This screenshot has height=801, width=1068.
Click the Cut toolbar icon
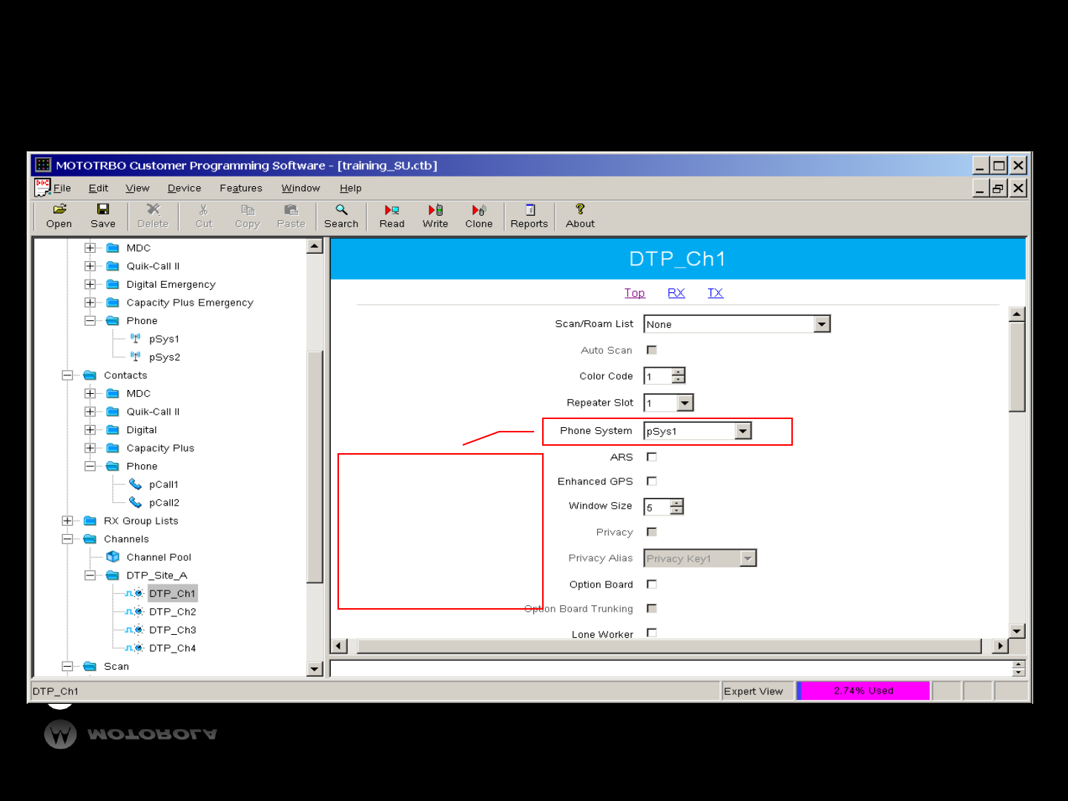204,216
